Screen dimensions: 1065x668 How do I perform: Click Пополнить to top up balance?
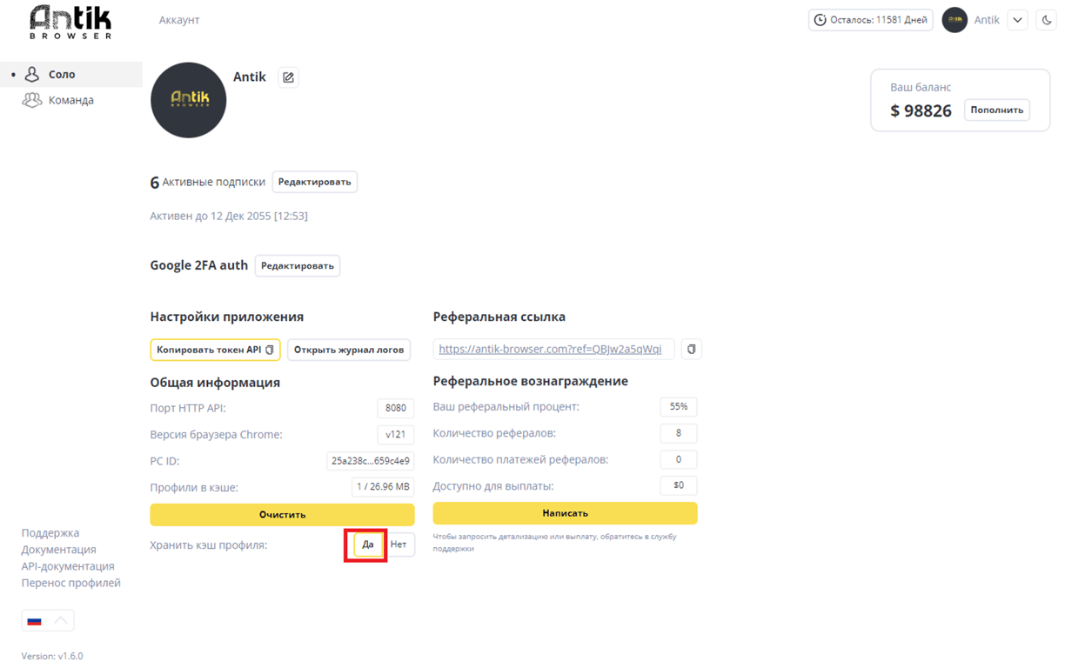(x=997, y=110)
